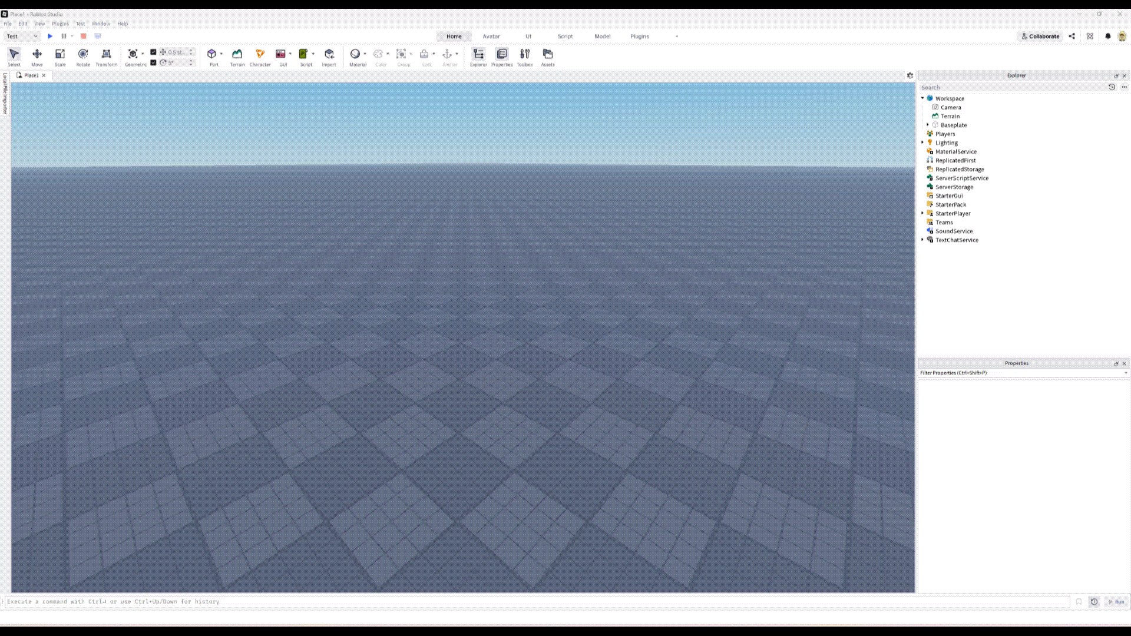This screenshot has height=636, width=1131.
Task: Open the Properties filter dropdown arrow
Action: click(1126, 373)
